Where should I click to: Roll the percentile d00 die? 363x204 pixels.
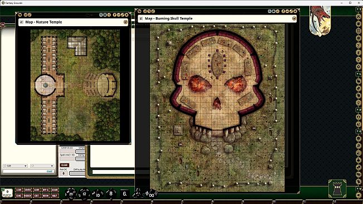[x=151, y=194]
